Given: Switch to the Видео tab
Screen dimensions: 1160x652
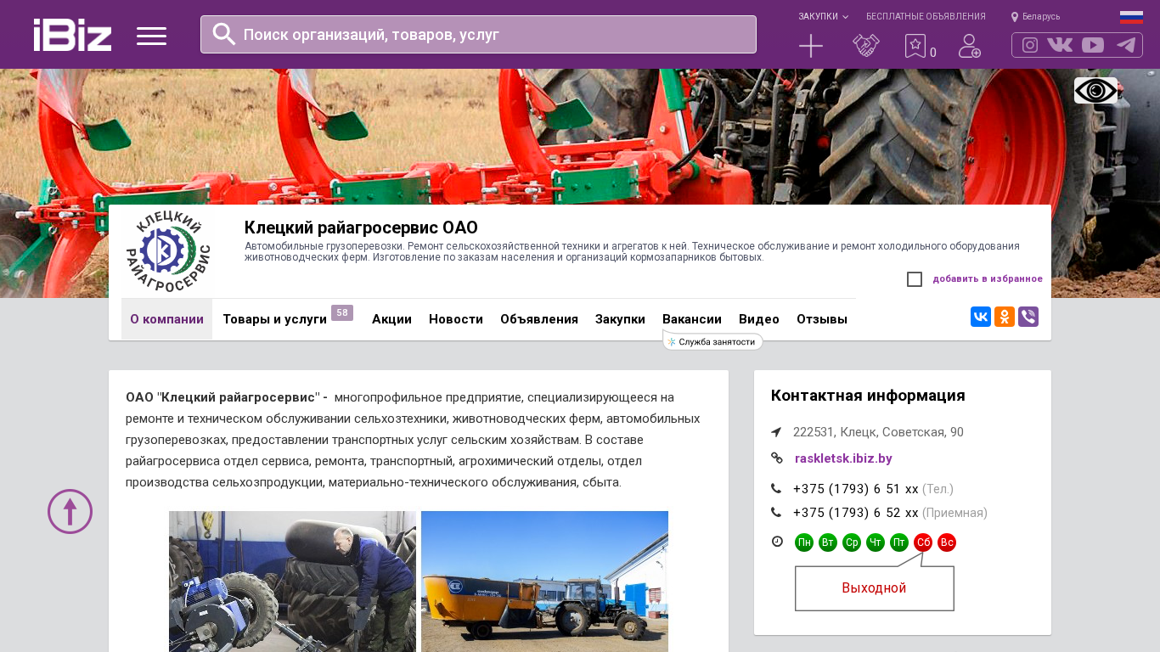Looking at the screenshot, I should coord(759,319).
